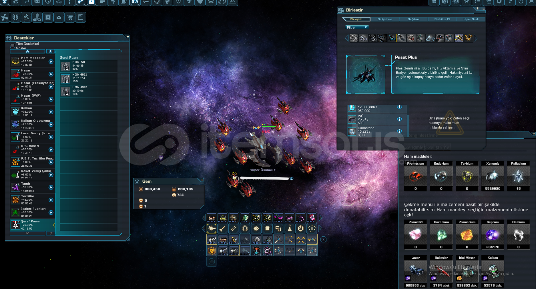Switch to the Hiper Ocak tab
Image resolution: width=536 pixels, height=289 pixels.
coord(471,19)
